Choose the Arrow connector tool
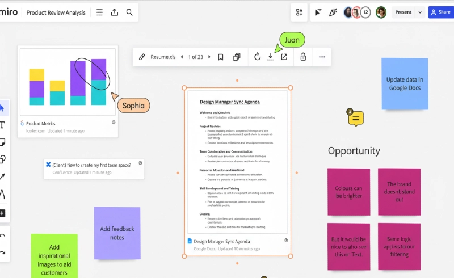454x278 pixels. click(3, 177)
